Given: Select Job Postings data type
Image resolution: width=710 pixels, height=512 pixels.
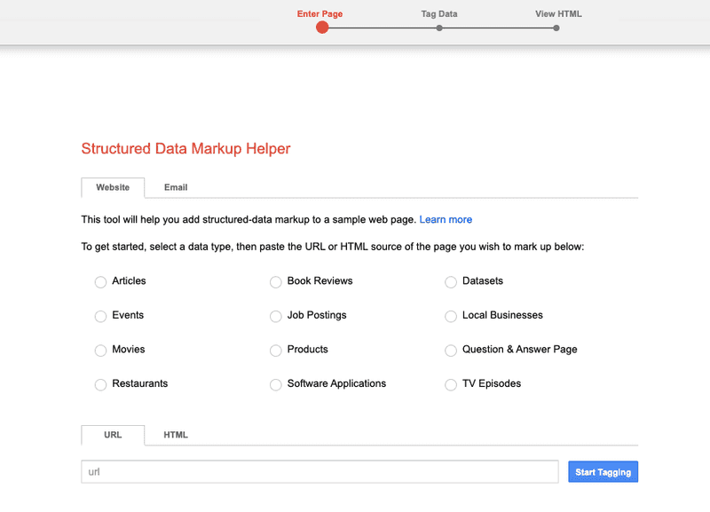Looking at the screenshot, I should point(276,316).
